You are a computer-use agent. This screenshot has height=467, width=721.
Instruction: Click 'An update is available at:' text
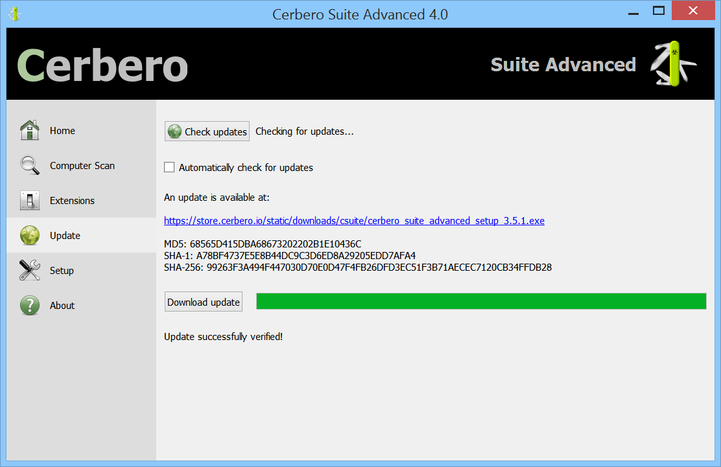[217, 198]
